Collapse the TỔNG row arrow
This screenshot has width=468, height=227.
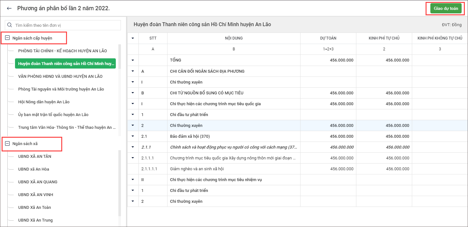coord(133,60)
